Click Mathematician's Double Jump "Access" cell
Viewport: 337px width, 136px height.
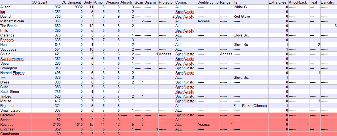208,21
